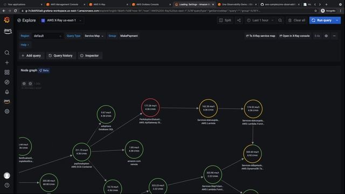345x194 pixels.
Task: Click the Beta badge next to Node graph
Action: point(44,71)
